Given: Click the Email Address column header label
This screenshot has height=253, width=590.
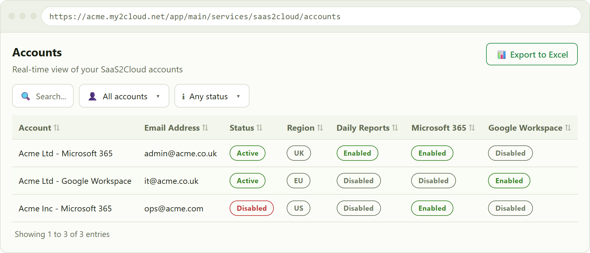Looking at the screenshot, I should click(172, 128).
